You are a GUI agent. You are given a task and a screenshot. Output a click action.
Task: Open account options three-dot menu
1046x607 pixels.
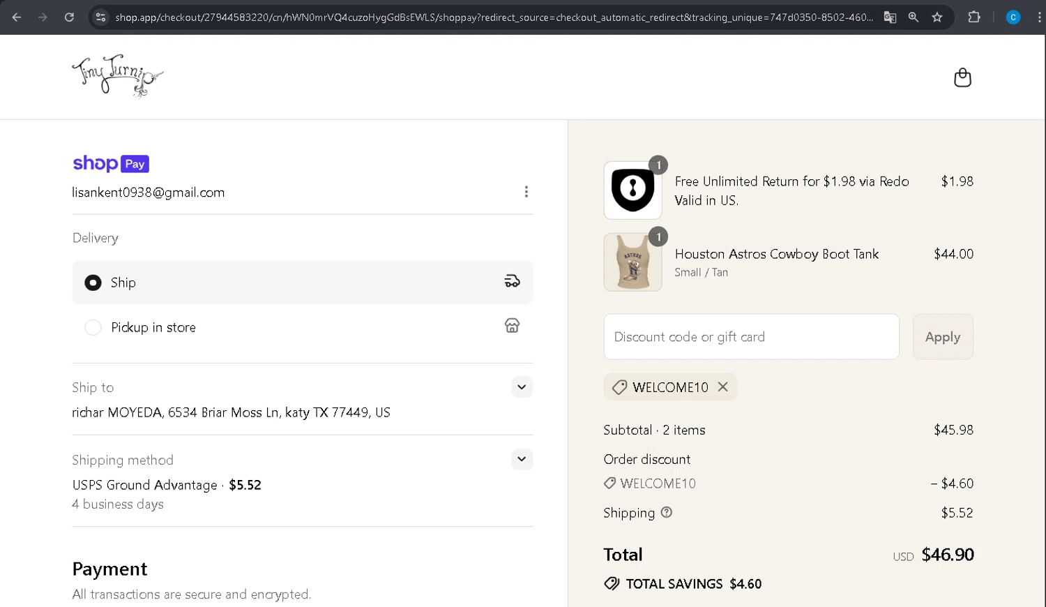(526, 192)
